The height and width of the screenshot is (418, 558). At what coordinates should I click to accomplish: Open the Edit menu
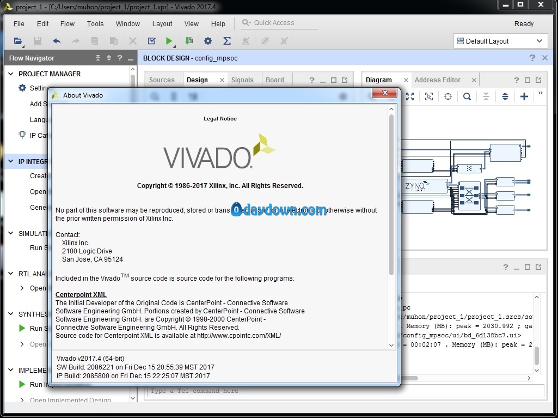[42, 23]
